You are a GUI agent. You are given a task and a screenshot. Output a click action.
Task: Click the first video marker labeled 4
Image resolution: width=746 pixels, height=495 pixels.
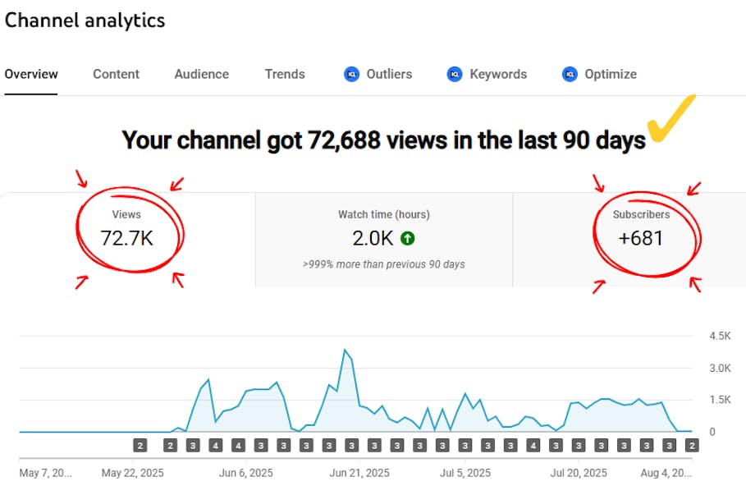[x=216, y=446]
